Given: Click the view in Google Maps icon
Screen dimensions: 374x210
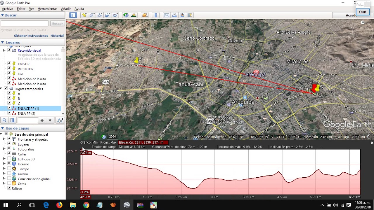Looking at the screenshot, I should pos(182,15).
